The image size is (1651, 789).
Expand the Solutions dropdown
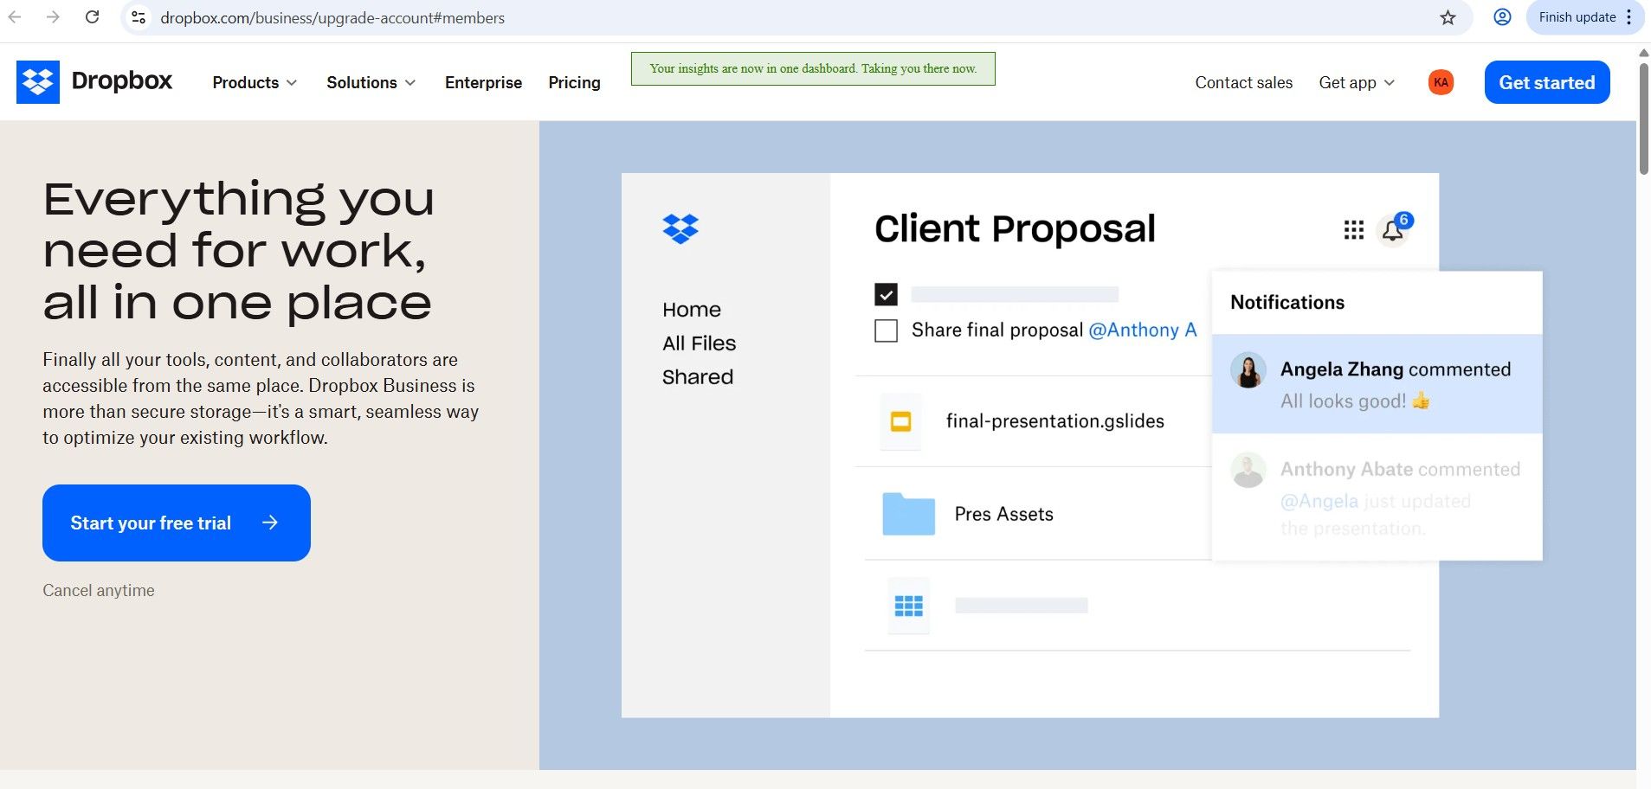tap(371, 82)
